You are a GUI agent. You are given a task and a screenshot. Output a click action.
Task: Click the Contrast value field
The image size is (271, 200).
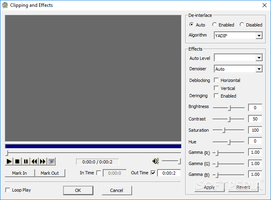pyautogui.click(x=255, y=119)
